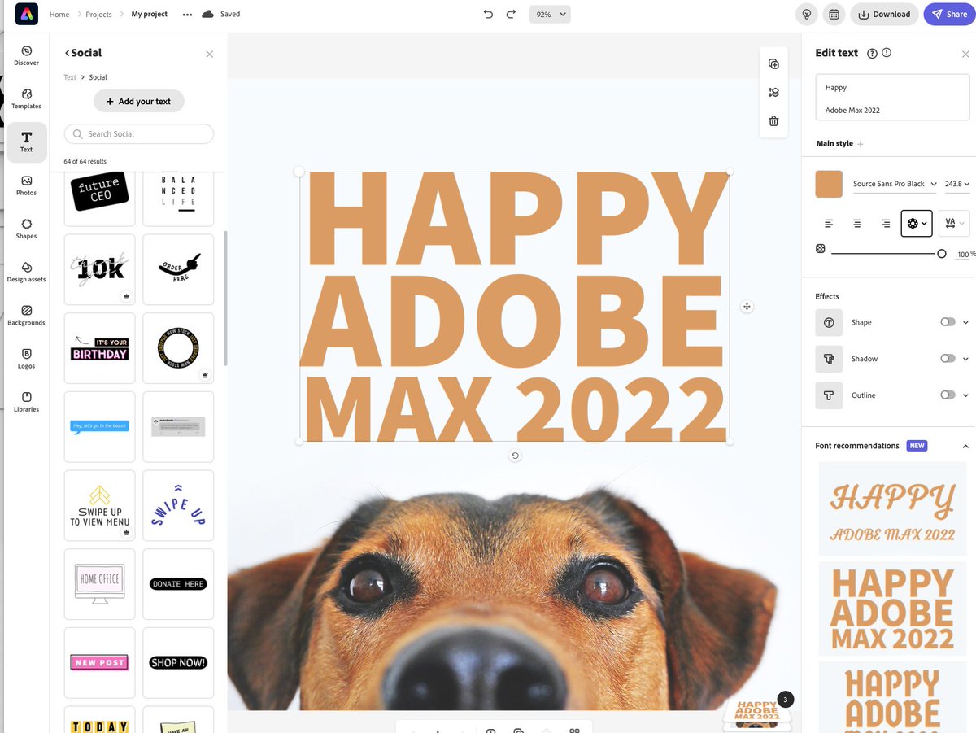Open the Templates sidebar panel
976x733 pixels.
[x=26, y=98]
